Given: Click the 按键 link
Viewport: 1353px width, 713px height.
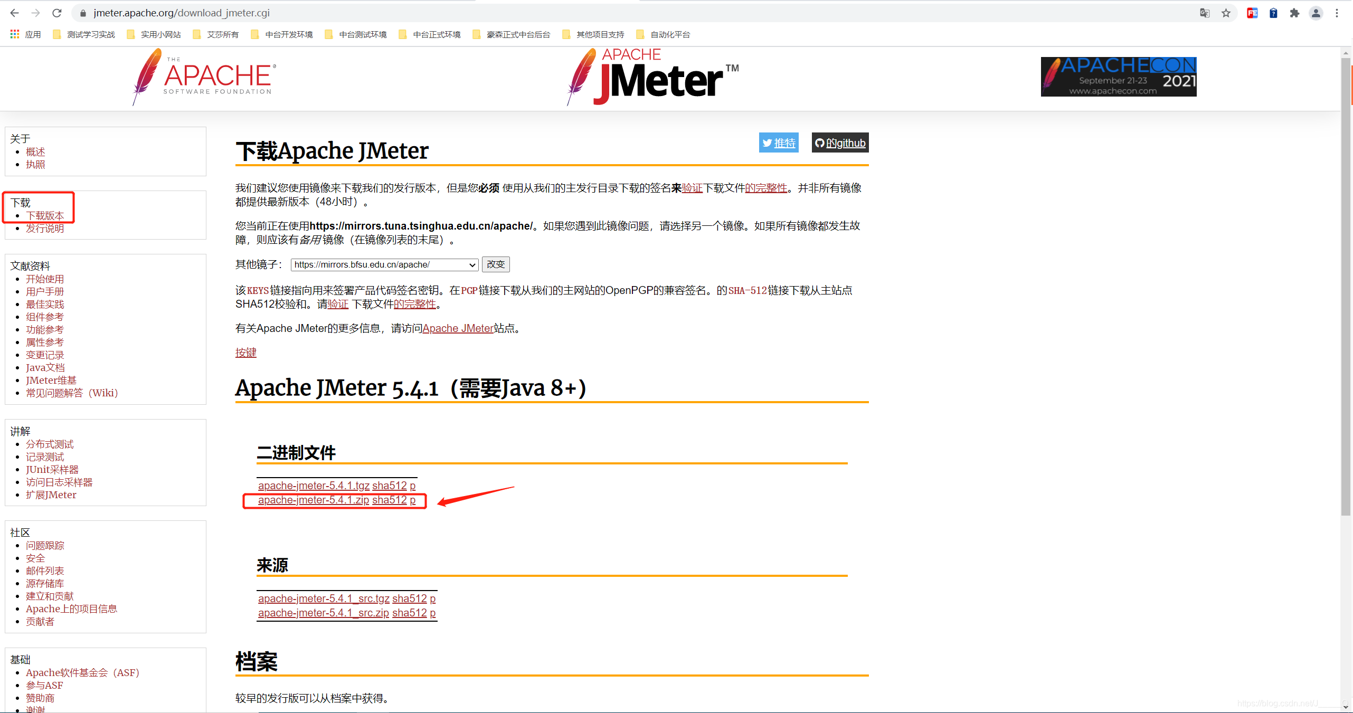Looking at the screenshot, I should point(246,353).
